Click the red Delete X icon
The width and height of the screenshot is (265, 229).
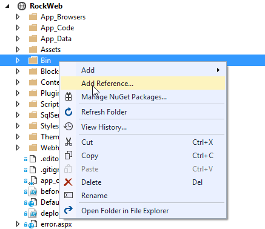[x=69, y=182]
